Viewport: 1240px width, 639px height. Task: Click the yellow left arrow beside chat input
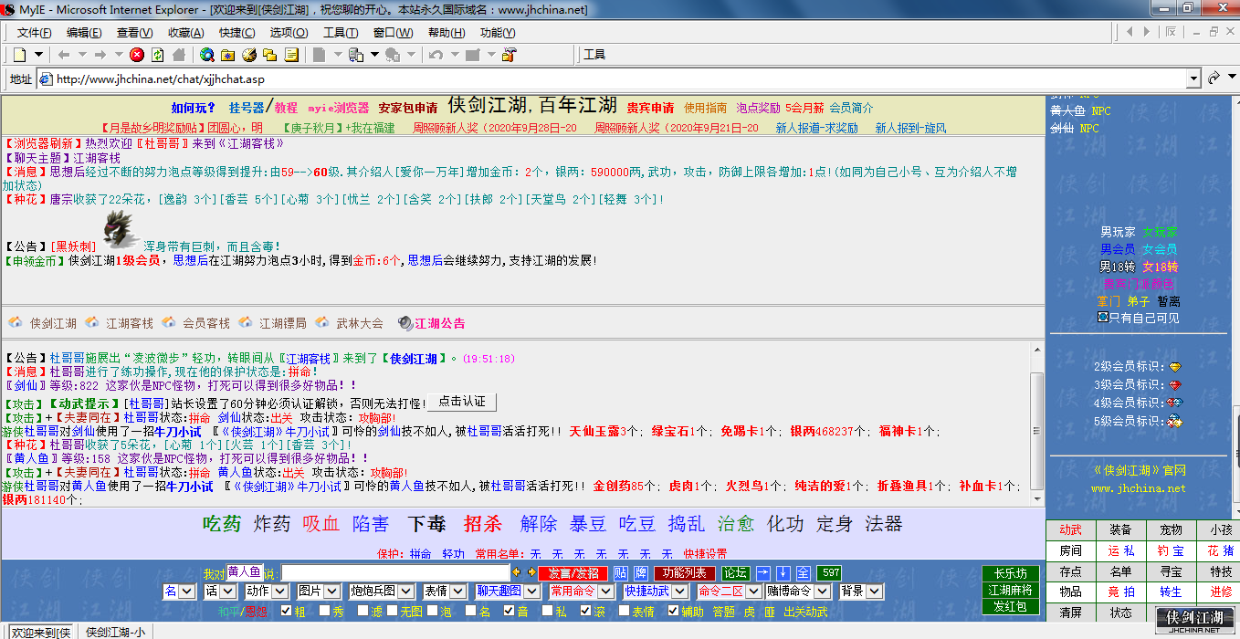coord(516,573)
